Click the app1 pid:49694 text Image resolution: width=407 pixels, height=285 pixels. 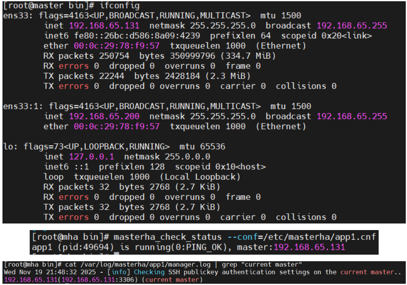[73, 247]
